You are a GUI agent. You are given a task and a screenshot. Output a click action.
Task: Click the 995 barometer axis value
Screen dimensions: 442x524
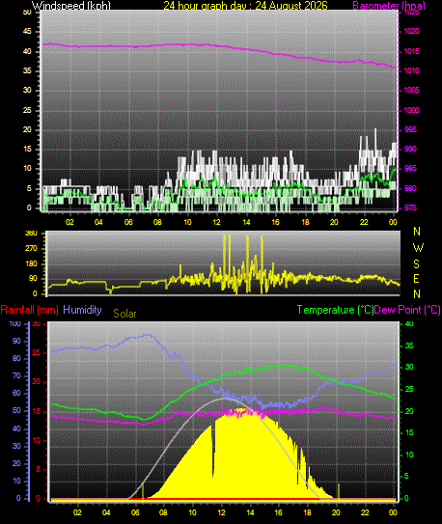coord(410,129)
